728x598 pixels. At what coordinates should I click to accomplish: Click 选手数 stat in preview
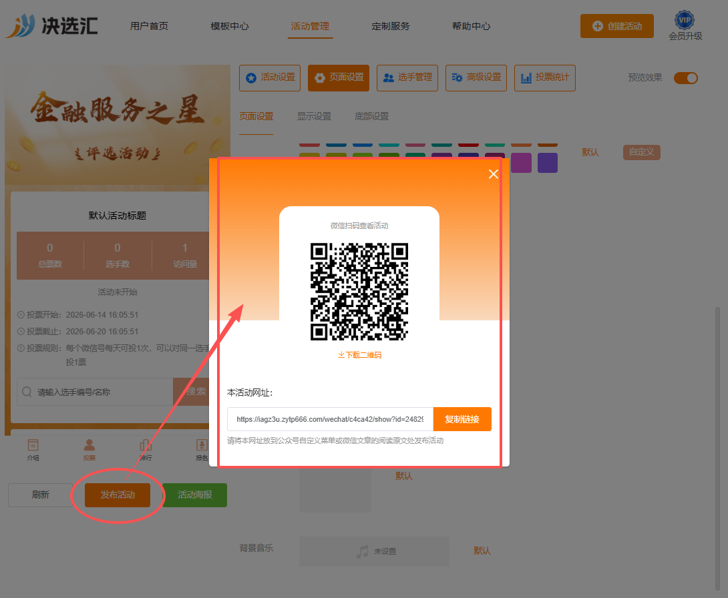pos(118,256)
